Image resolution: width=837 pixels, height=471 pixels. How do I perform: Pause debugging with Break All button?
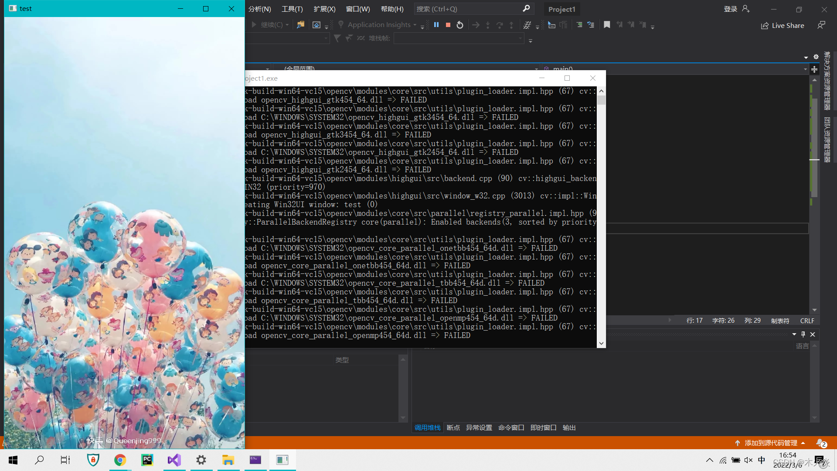click(436, 25)
